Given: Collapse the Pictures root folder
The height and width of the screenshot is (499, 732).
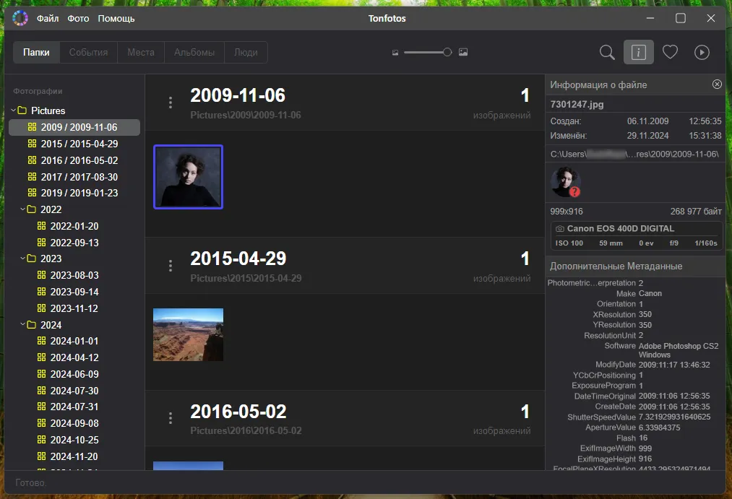Looking at the screenshot, I should (x=13, y=110).
